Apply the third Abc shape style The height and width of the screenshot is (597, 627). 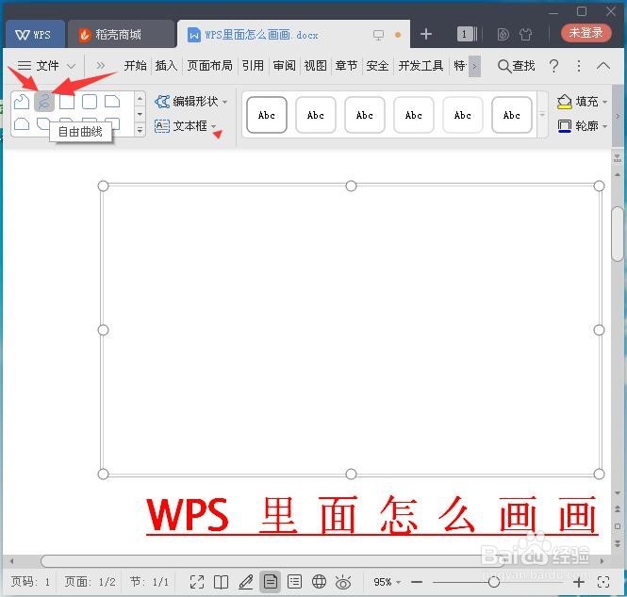365,115
